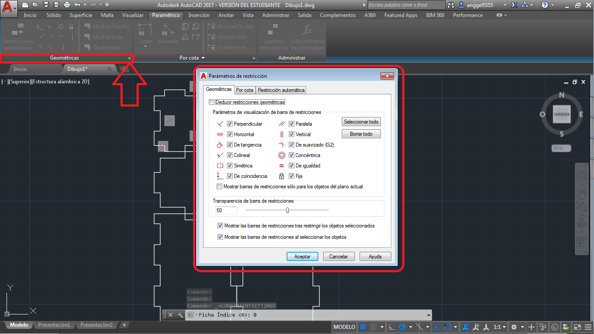Image resolution: width=594 pixels, height=334 pixels.
Task: Switch to the Por cota dialog tab
Action: 245,90
